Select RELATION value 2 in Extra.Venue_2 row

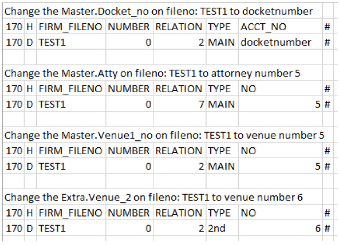coord(201,228)
